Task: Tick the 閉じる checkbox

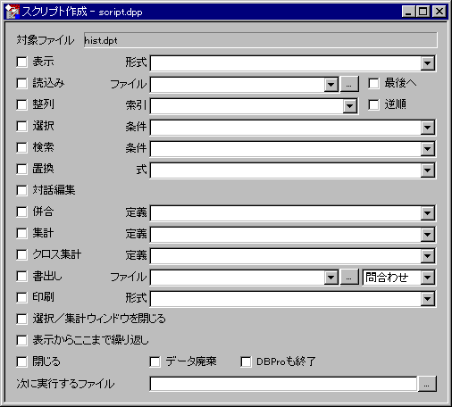Action: [21, 362]
